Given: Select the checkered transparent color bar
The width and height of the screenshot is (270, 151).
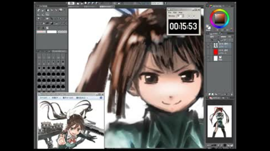Looking at the screenshot, I should click(x=62, y=32).
